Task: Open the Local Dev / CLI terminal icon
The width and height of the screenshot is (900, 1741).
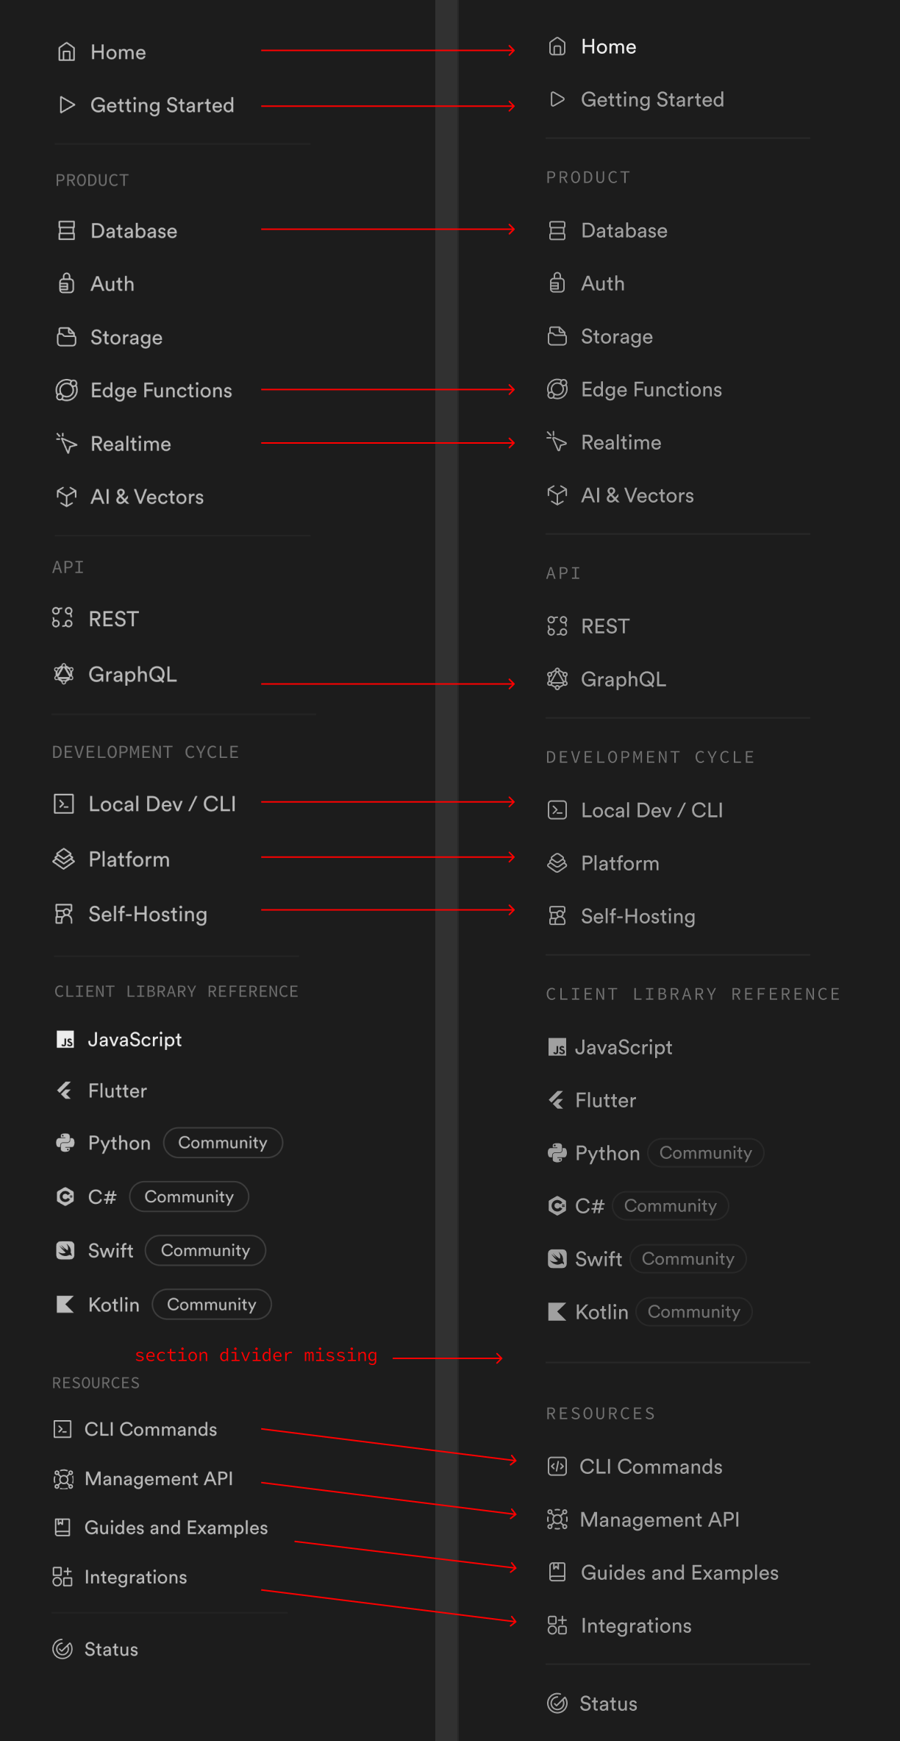Action: 64,804
